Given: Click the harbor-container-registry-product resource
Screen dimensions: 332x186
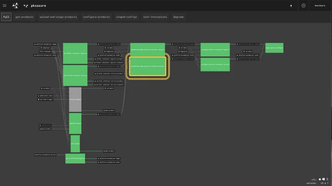Looking at the screenshot, I should 109,59.
